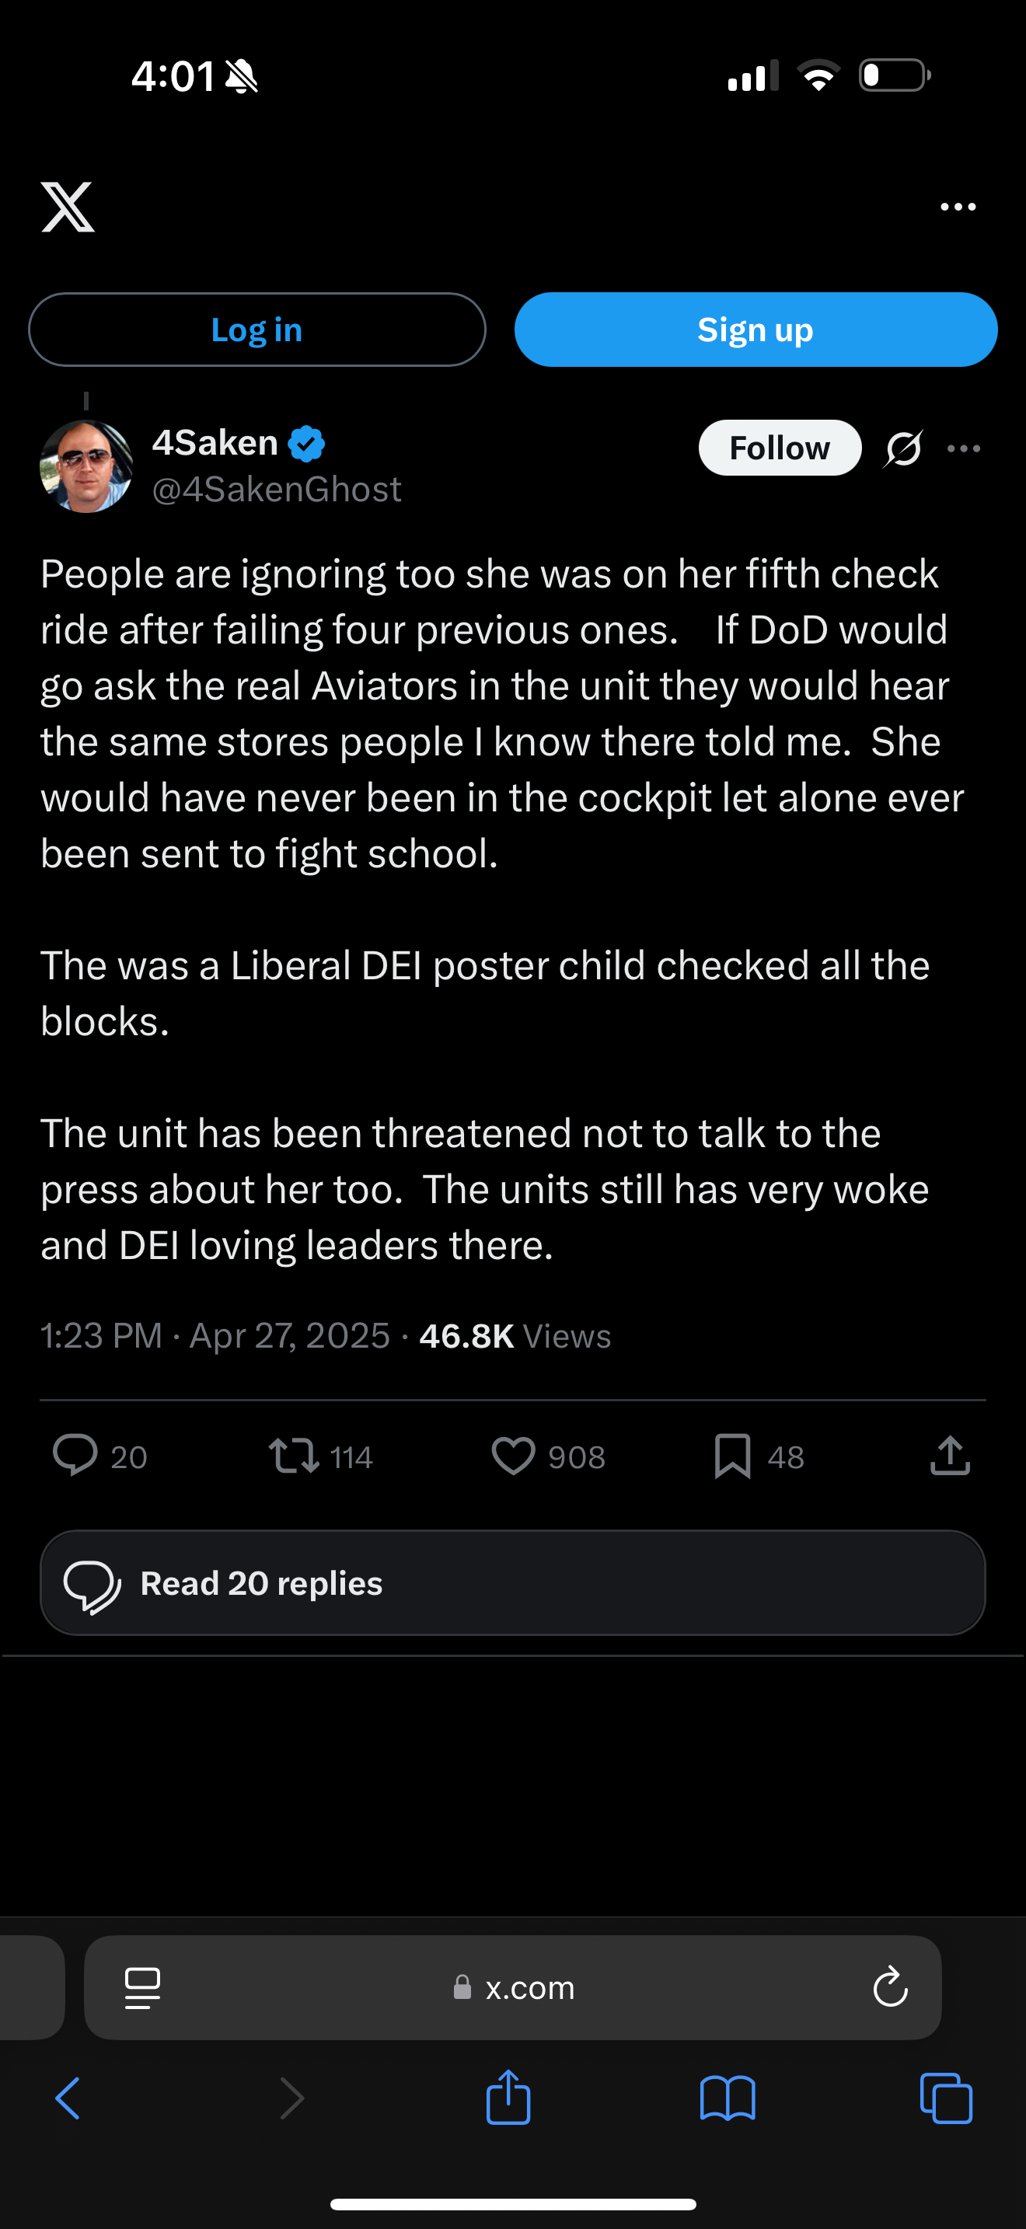
Task: Open 4Saken's profile picture
Action: pyautogui.click(x=86, y=466)
